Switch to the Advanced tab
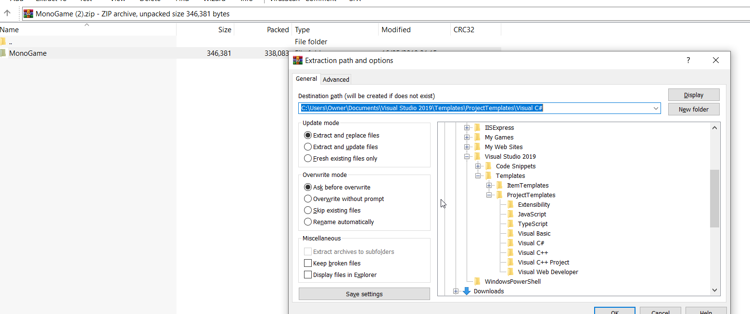This screenshot has width=750, height=314. pos(336,79)
